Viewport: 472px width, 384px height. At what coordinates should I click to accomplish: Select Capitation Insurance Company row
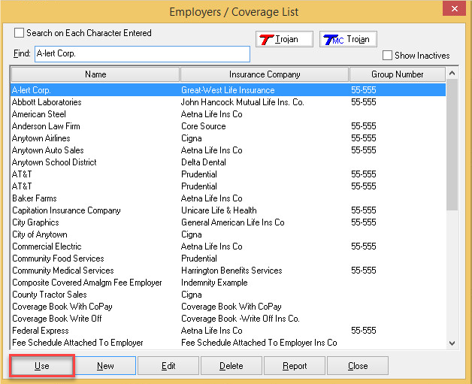point(228,210)
